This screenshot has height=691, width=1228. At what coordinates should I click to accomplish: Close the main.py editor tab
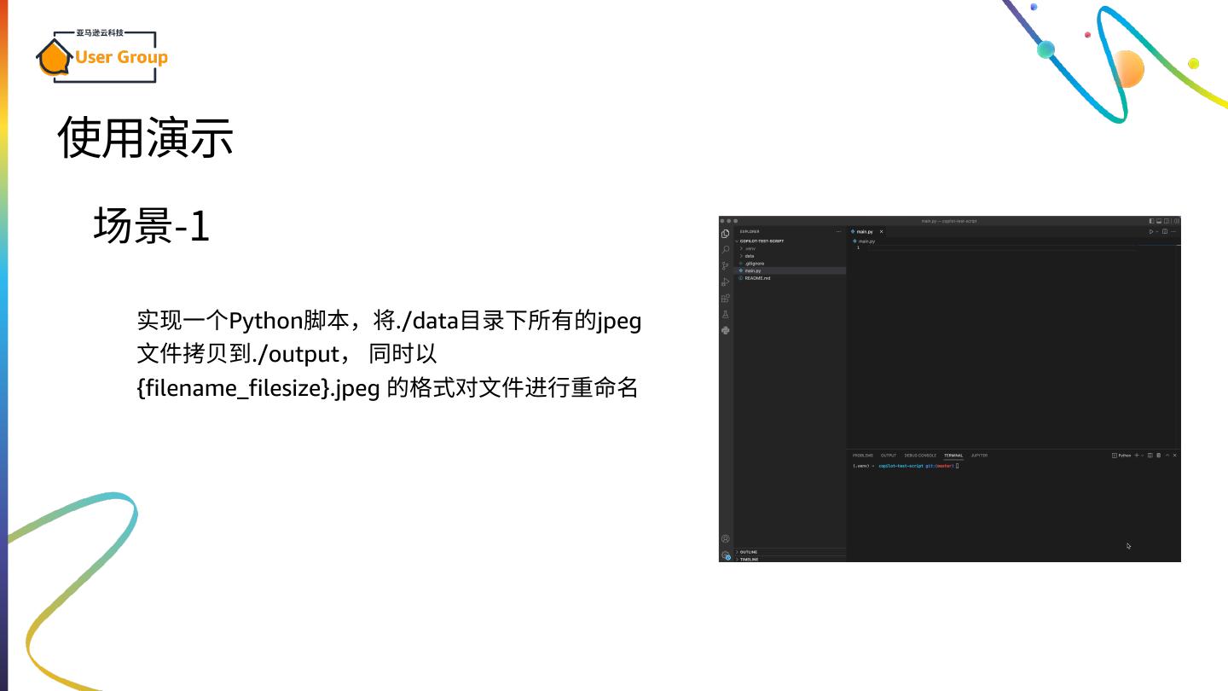881,231
